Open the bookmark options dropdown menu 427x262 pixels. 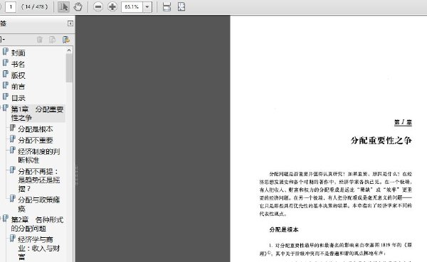2,40
